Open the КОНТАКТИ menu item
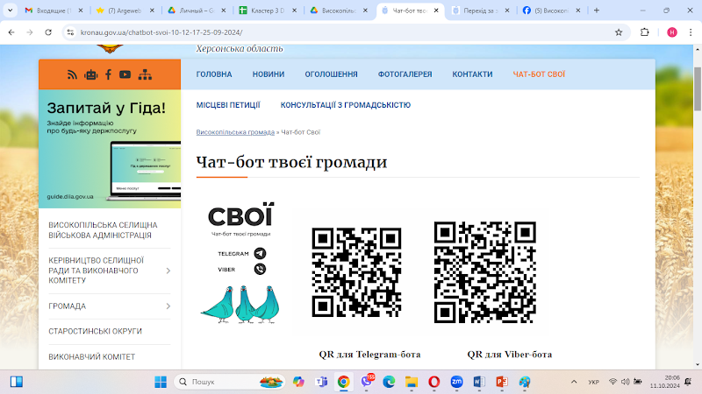This screenshot has width=702, height=394. [x=472, y=74]
